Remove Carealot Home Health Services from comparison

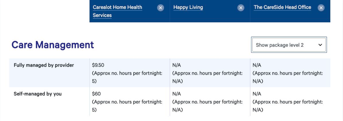tap(160, 8)
